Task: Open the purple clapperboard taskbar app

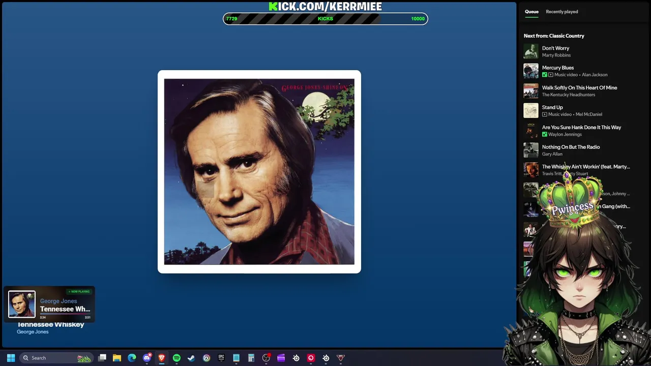Action: 281,358
